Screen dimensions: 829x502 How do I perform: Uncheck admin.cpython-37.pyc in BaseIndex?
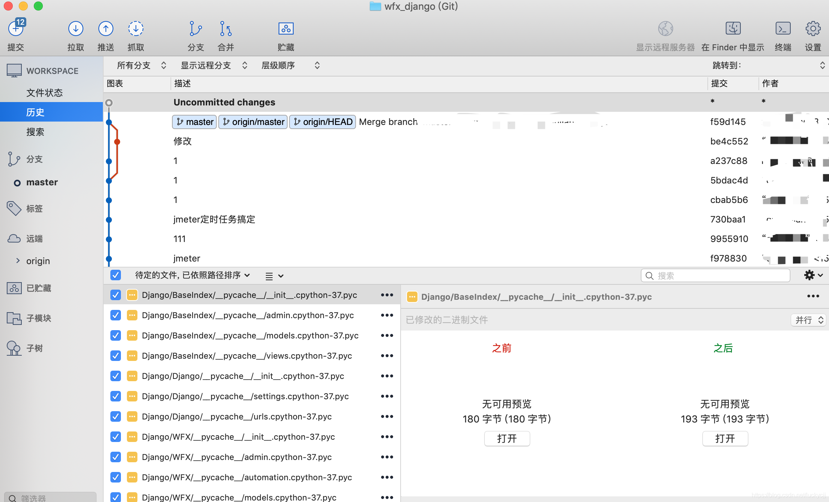pos(116,315)
